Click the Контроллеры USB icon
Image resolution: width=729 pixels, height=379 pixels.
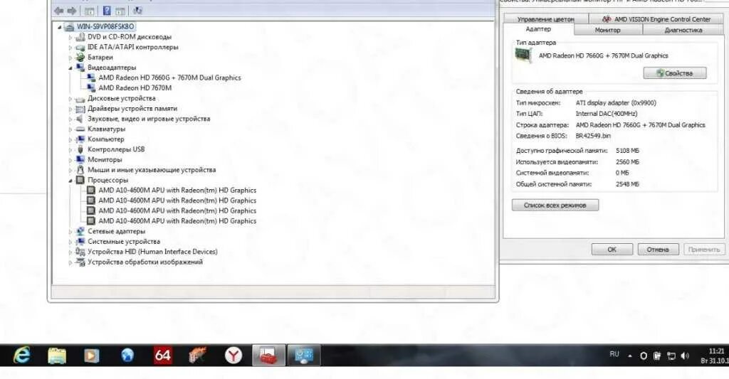tap(80, 149)
